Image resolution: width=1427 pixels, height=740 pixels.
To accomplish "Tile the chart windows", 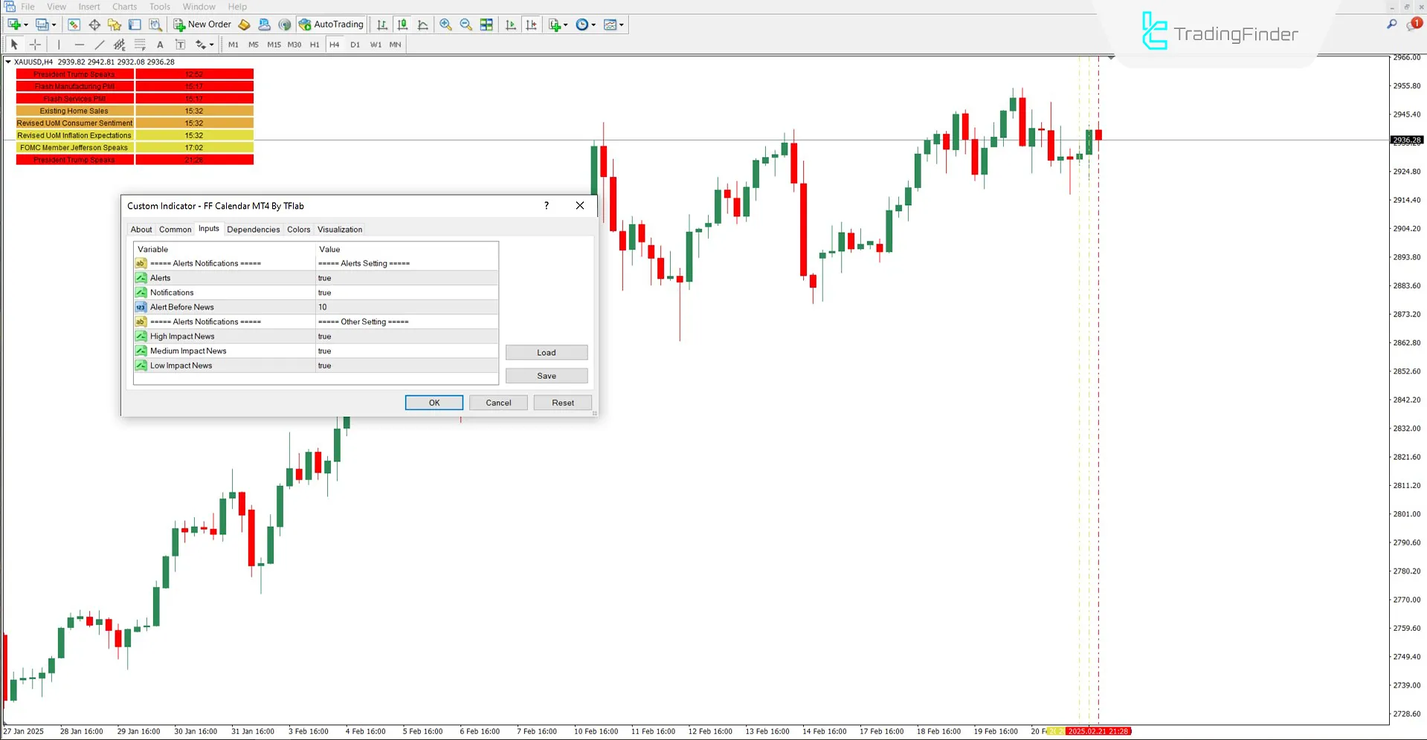I will pos(486,25).
